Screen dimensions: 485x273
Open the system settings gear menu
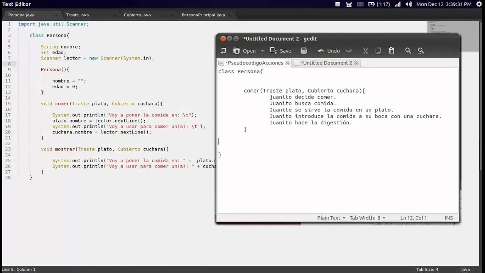pos(479,4)
